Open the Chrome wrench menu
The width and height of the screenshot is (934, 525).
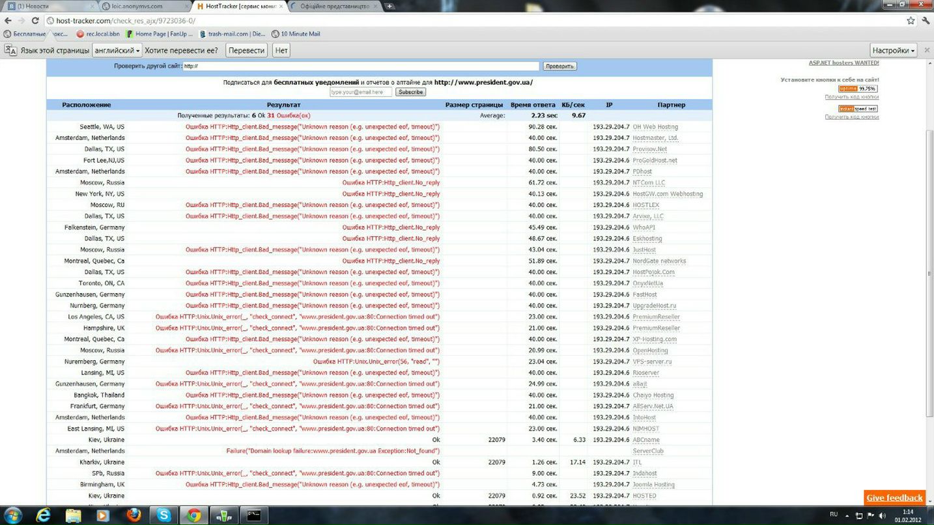coord(926,21)
